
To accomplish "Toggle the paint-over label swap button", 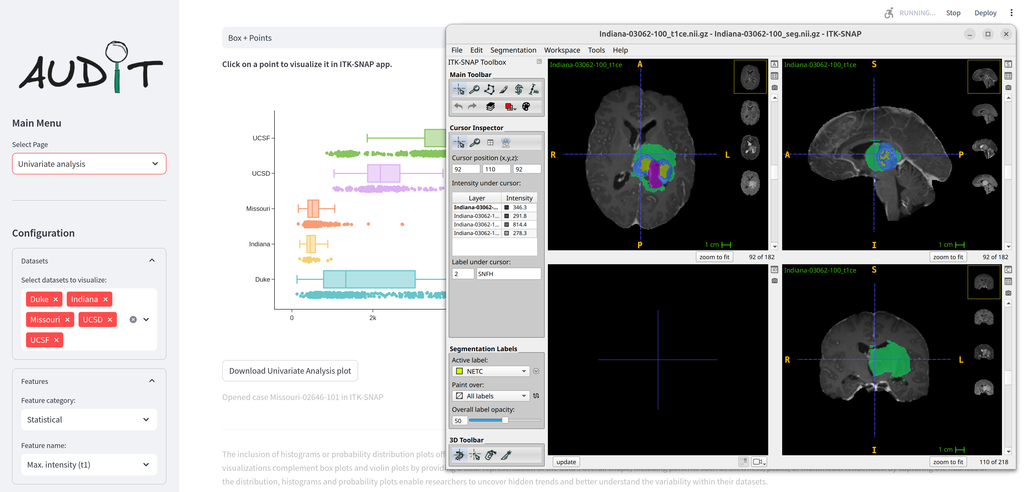I will click(536, 396).
